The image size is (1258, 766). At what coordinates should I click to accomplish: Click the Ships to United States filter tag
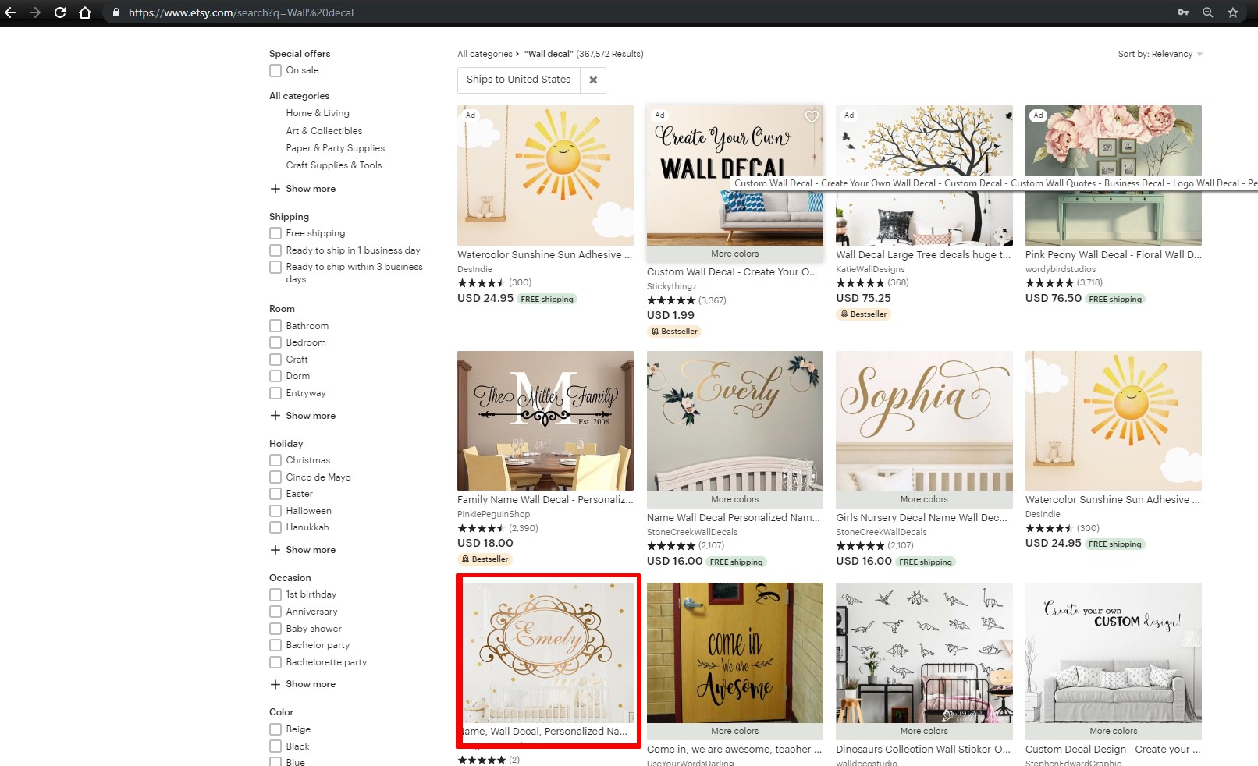click(519, 80)
